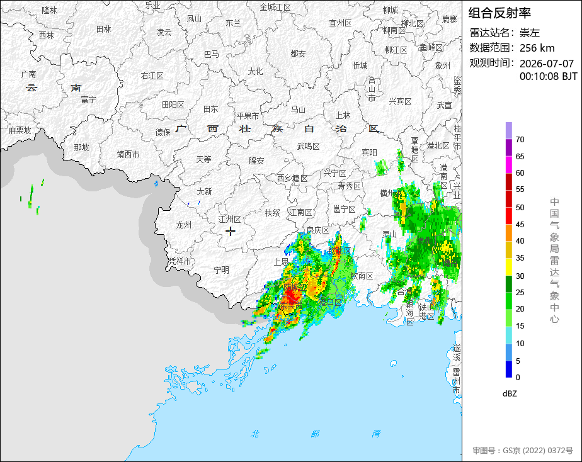Click the 凭祥市 border town label

pyautogui.click(x=180, y=261)
